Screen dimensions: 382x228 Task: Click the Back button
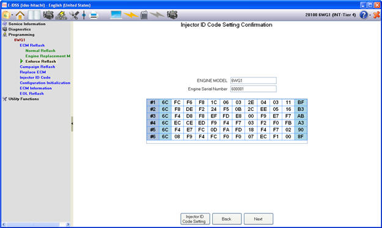(227, 219)
